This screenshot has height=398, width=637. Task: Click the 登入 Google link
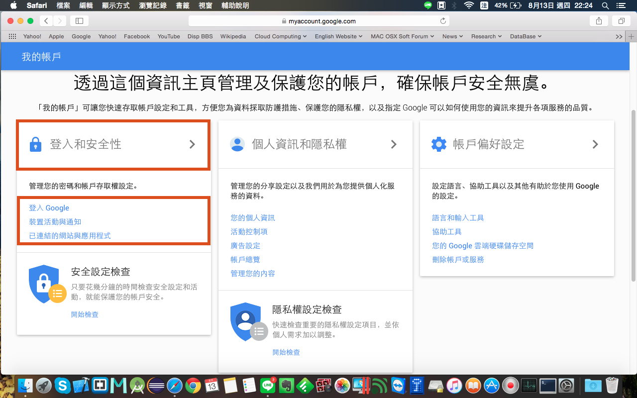tap(49, 208)
